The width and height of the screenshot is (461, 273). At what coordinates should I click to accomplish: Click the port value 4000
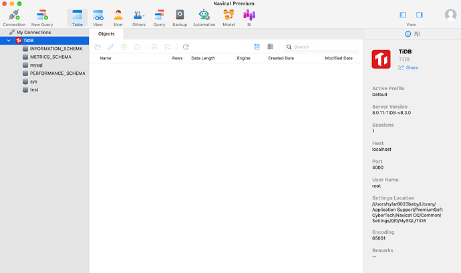coord(377,168)
